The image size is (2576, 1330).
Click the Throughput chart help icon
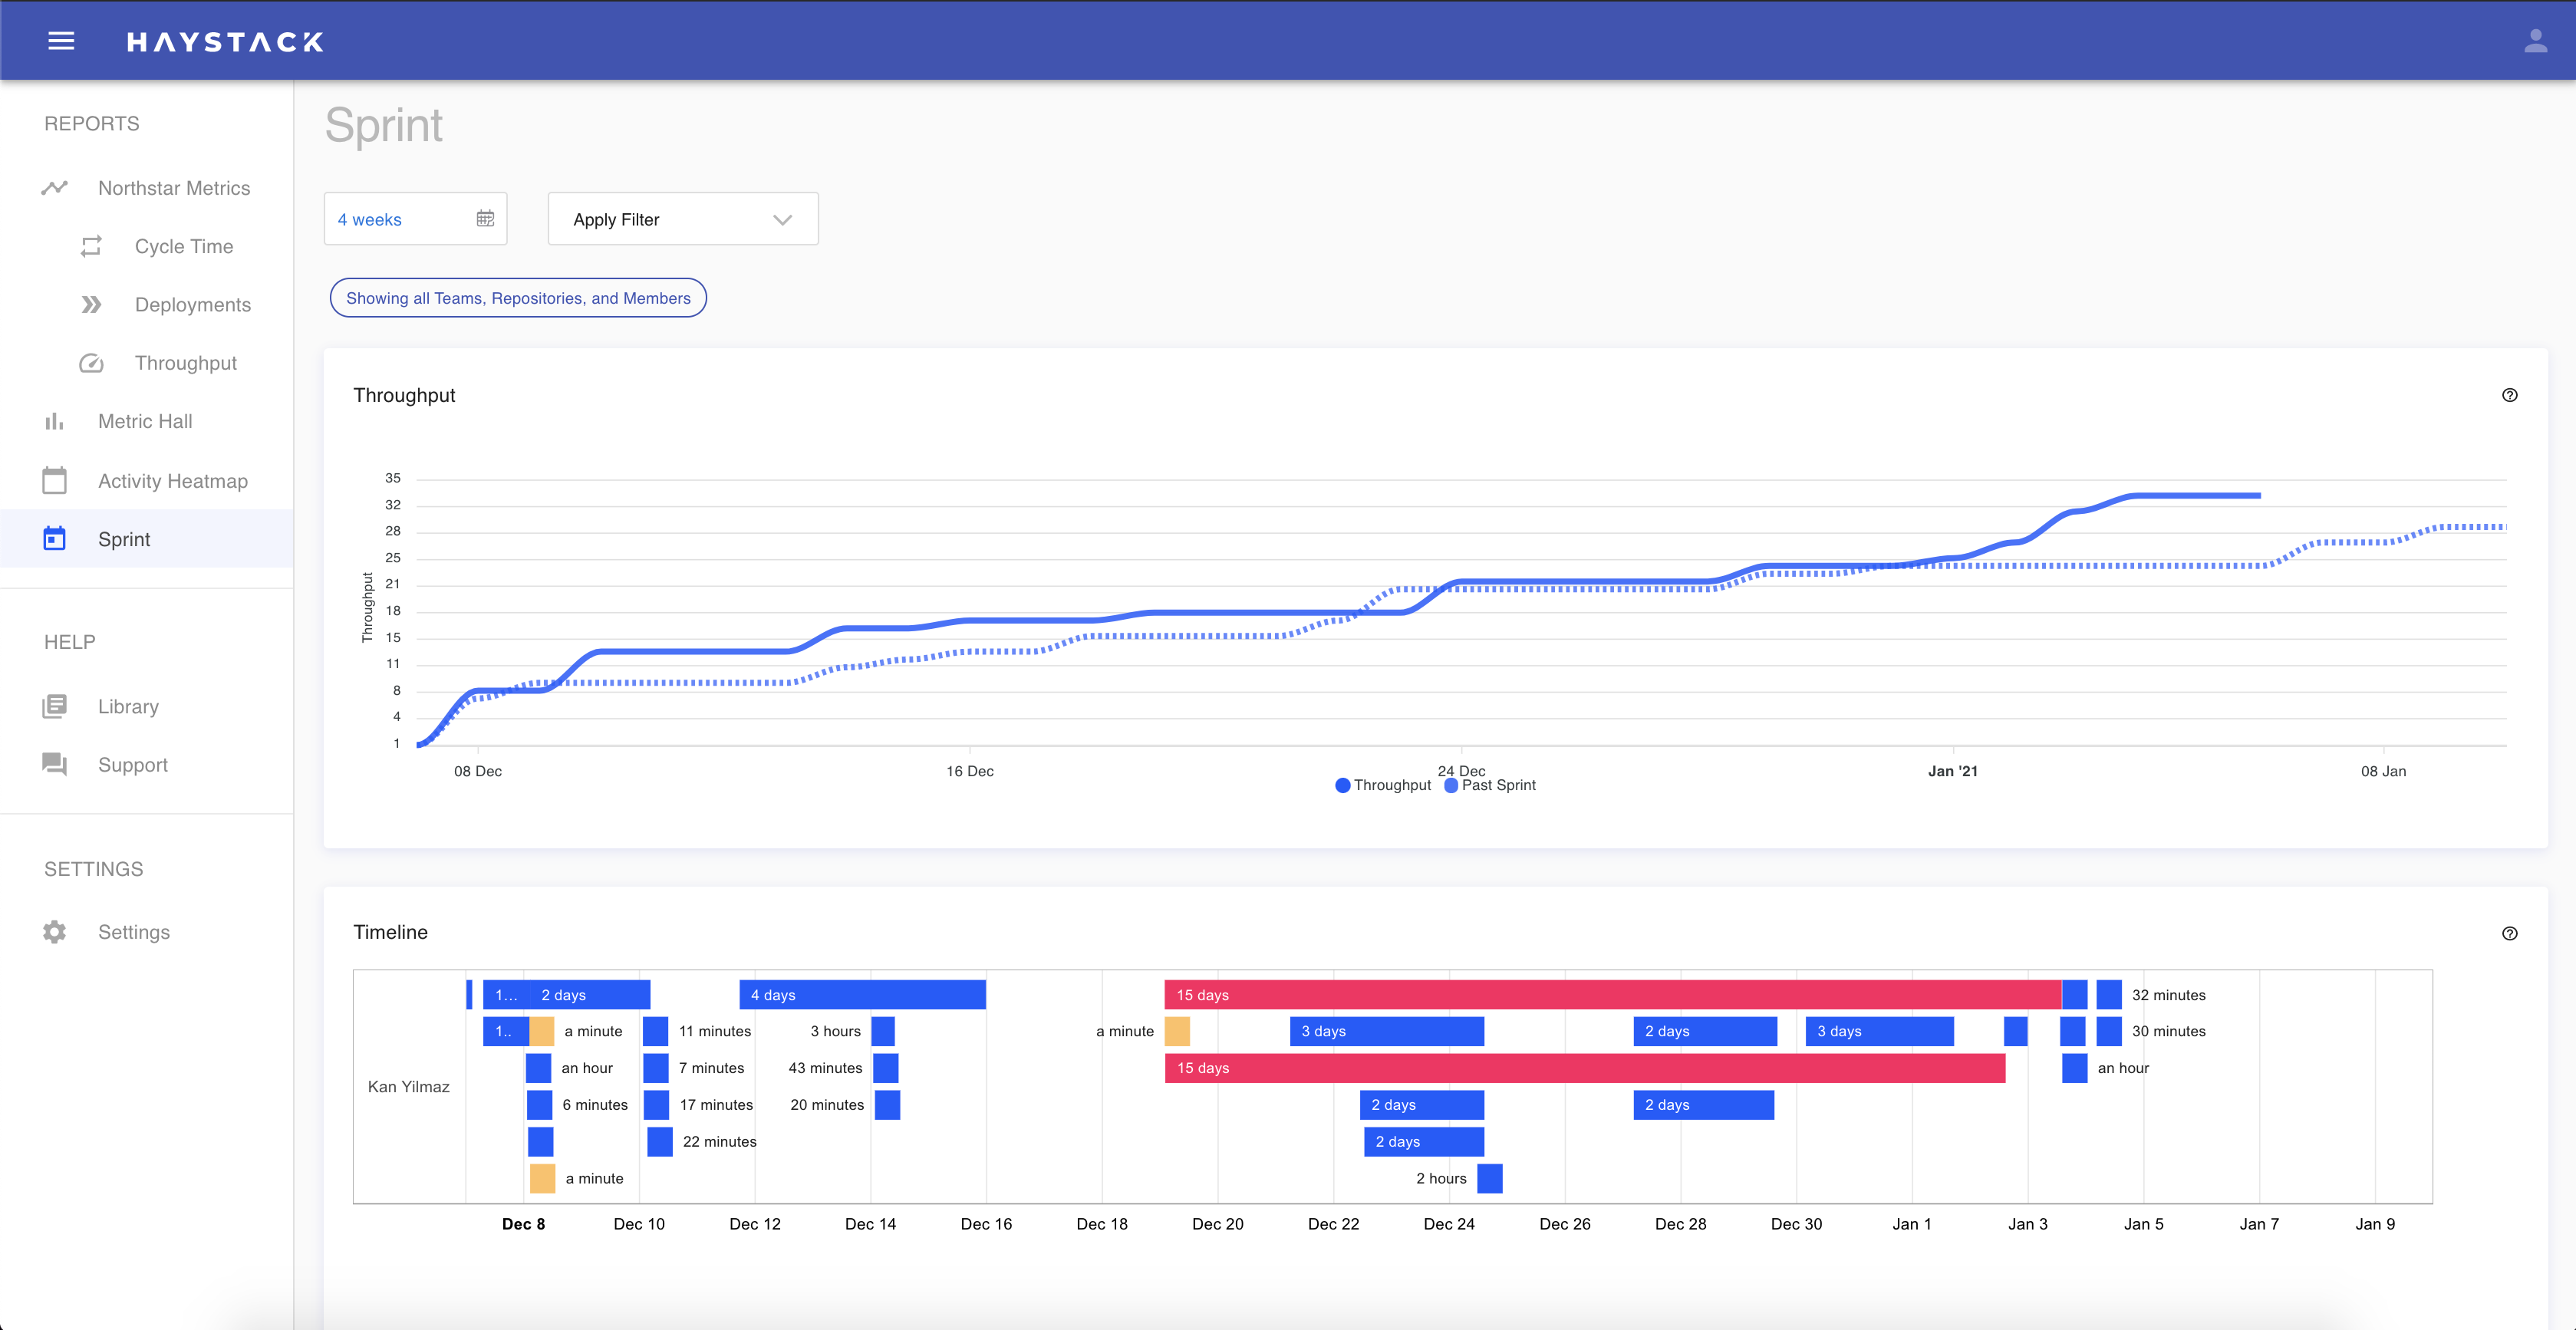(x=2509, y=395)
